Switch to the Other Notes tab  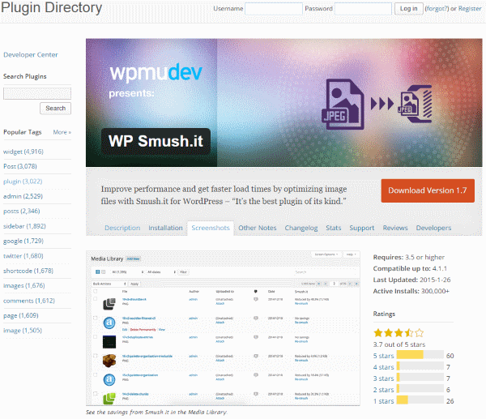[258, 228]
